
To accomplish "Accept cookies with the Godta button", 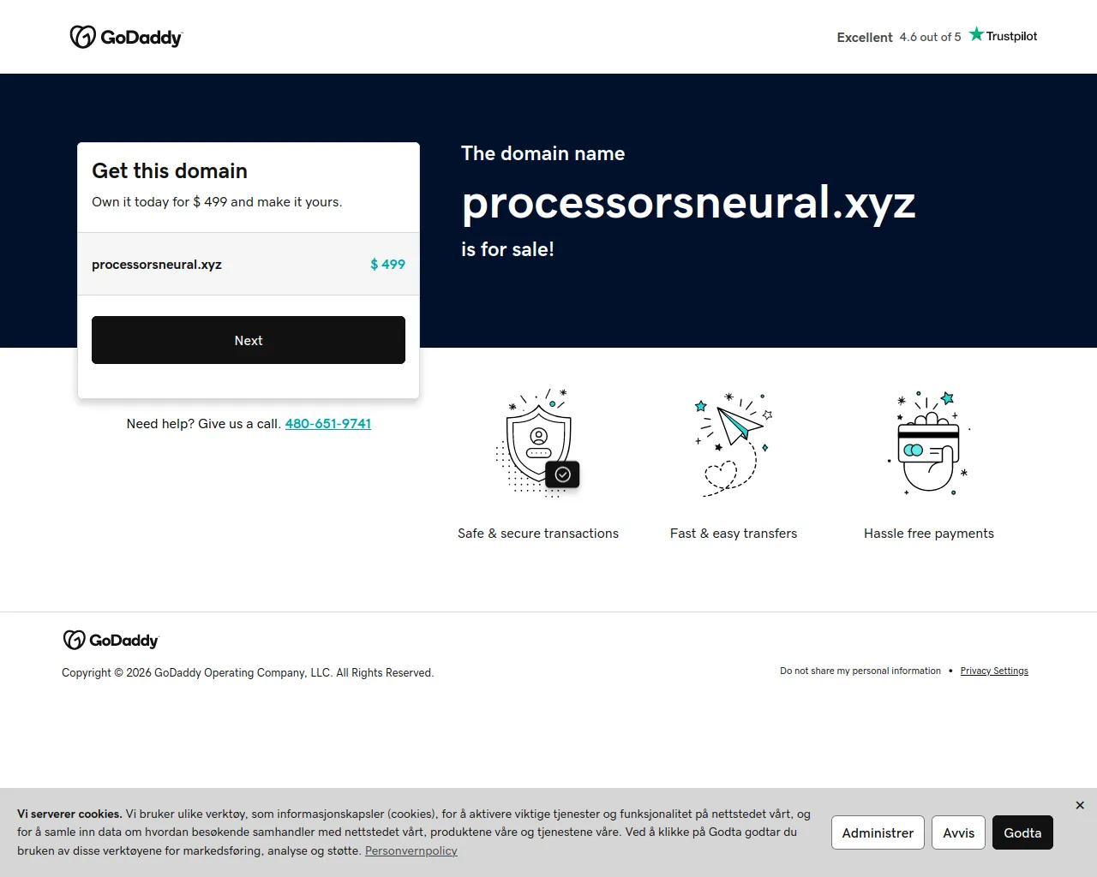I will pyautogui.click(x=1022, y=832).
